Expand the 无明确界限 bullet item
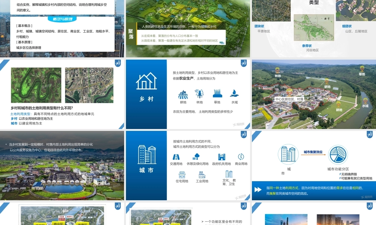376x225 pixels. pos(349,174)
